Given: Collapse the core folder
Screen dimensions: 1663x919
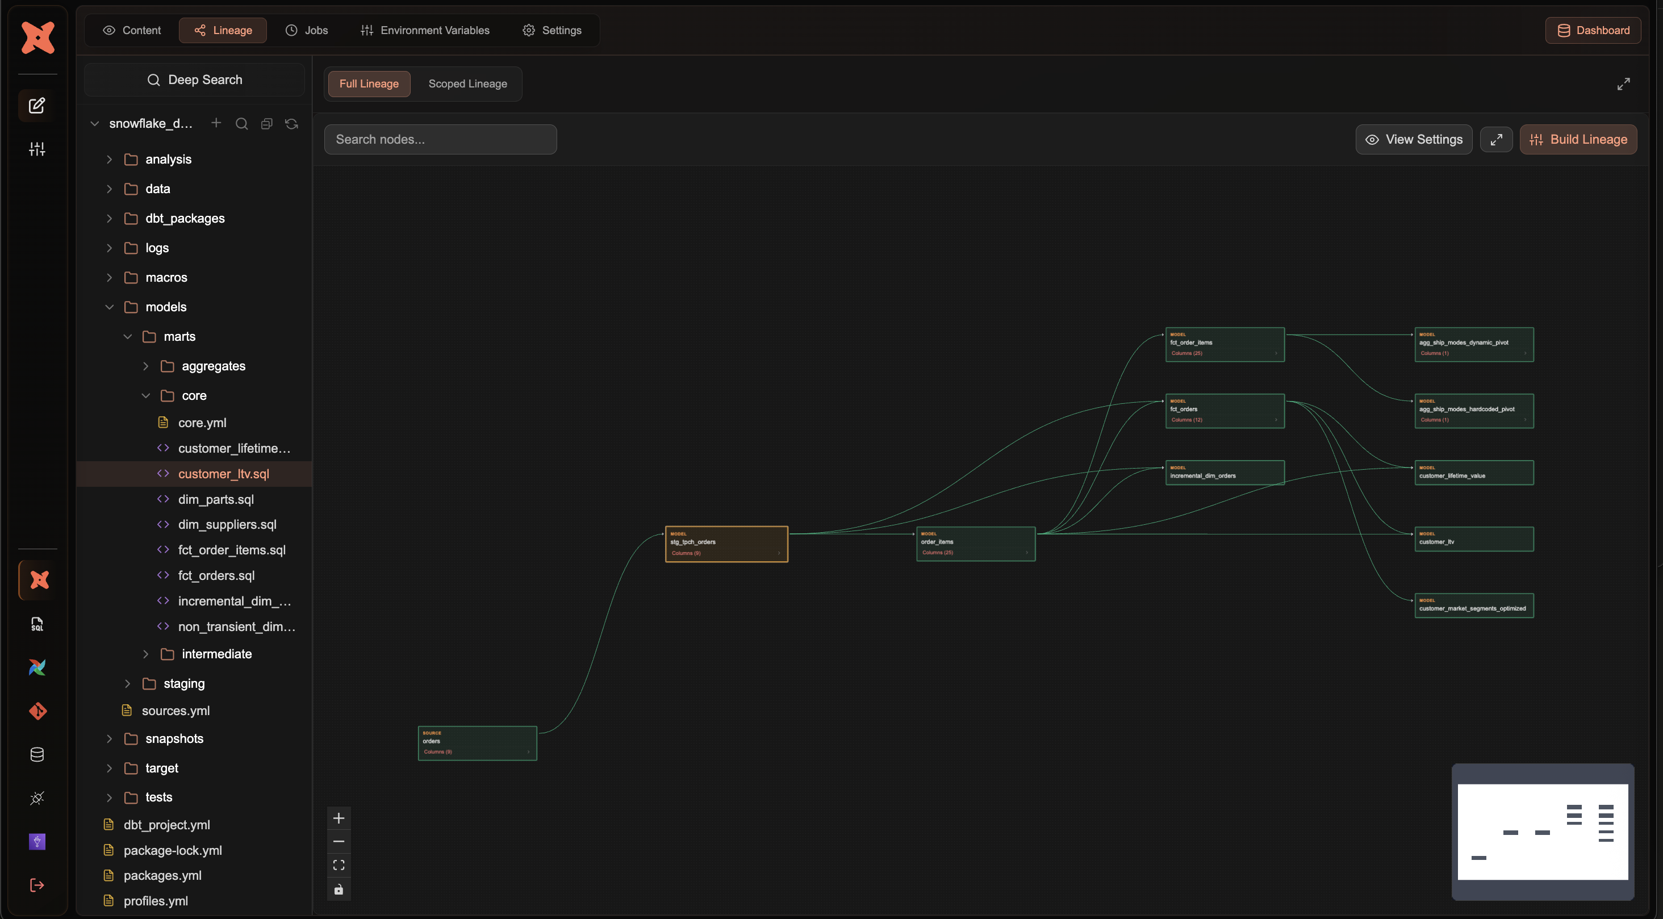Looking at the screenshot, I should [146, 396].
